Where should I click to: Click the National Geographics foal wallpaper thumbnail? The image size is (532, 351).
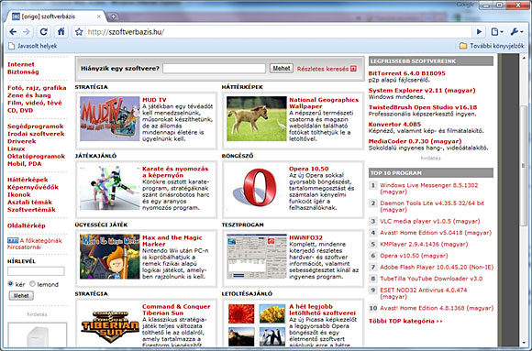tap(257, 119)
